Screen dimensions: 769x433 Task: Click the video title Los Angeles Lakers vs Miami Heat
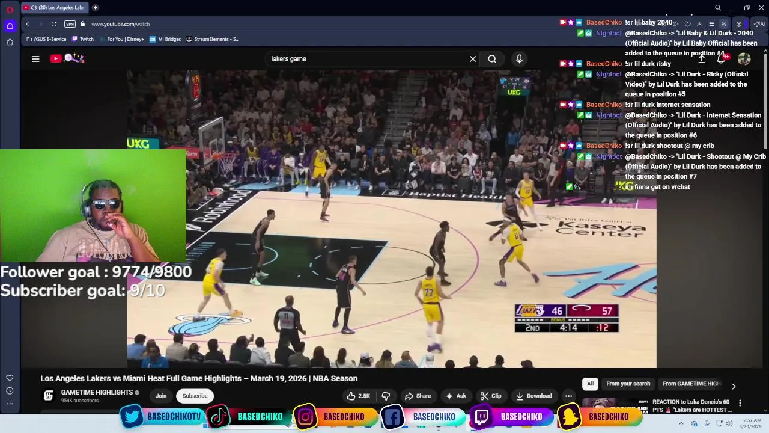point(199,378)
